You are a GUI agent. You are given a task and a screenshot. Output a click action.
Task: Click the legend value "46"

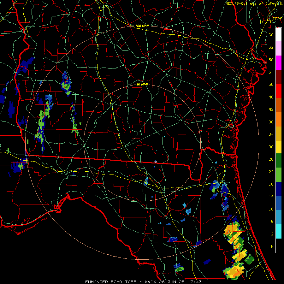[271, 97]
